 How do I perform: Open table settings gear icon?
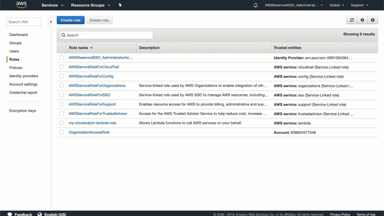[x=362, y=20]
